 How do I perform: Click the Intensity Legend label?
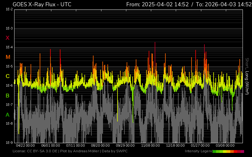point(198,151)
